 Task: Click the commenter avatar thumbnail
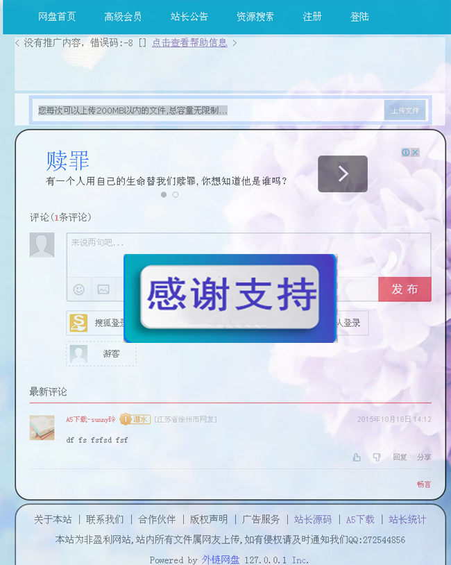point(42,428)
